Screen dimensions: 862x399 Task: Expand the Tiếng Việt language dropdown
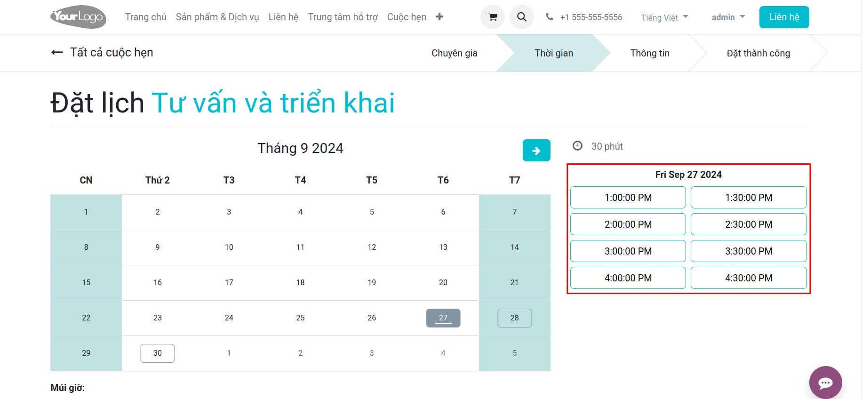coord(664,17)
